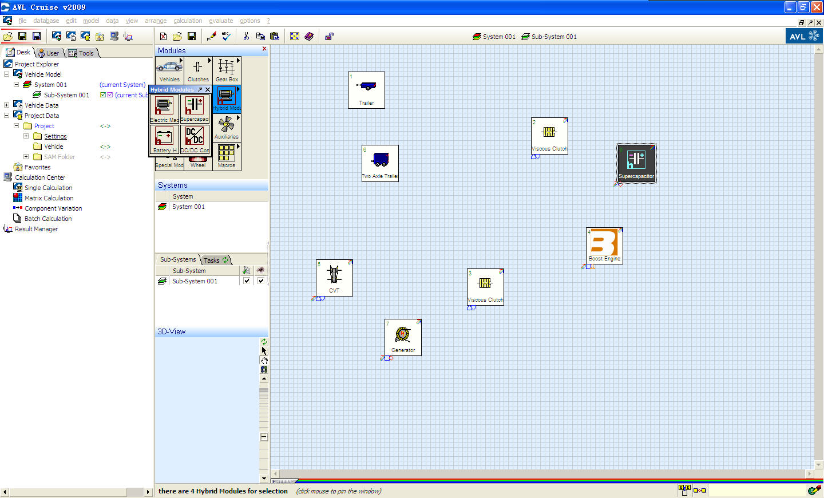
Task: Open Single Calculation in Calculation Center
Action: 49,188
